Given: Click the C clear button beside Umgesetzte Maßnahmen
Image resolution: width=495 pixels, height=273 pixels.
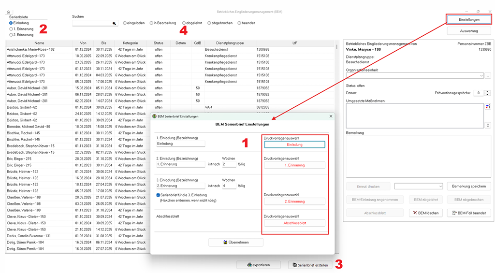Looking at the screenshot, I should pyautogui.click(x=488, y=125).
